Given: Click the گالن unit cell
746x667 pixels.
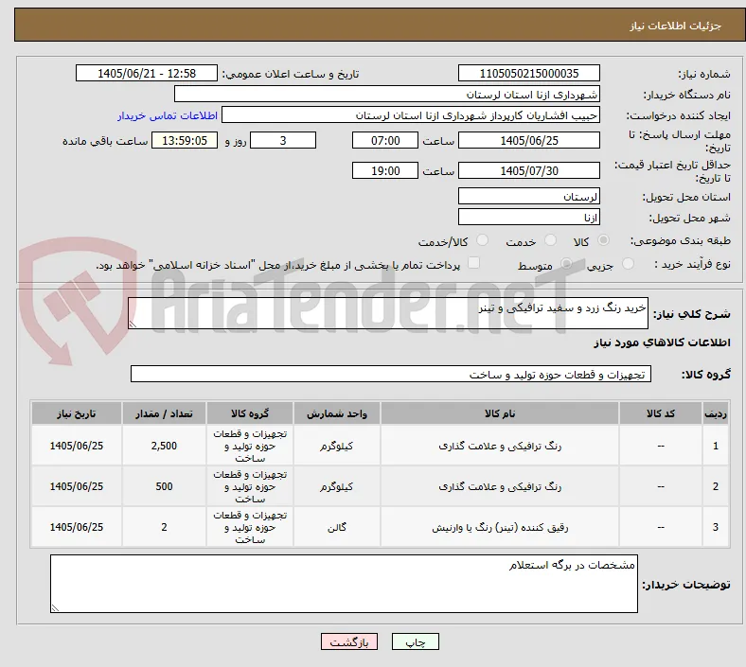Looking at the screenshot, I should point(337,527).
